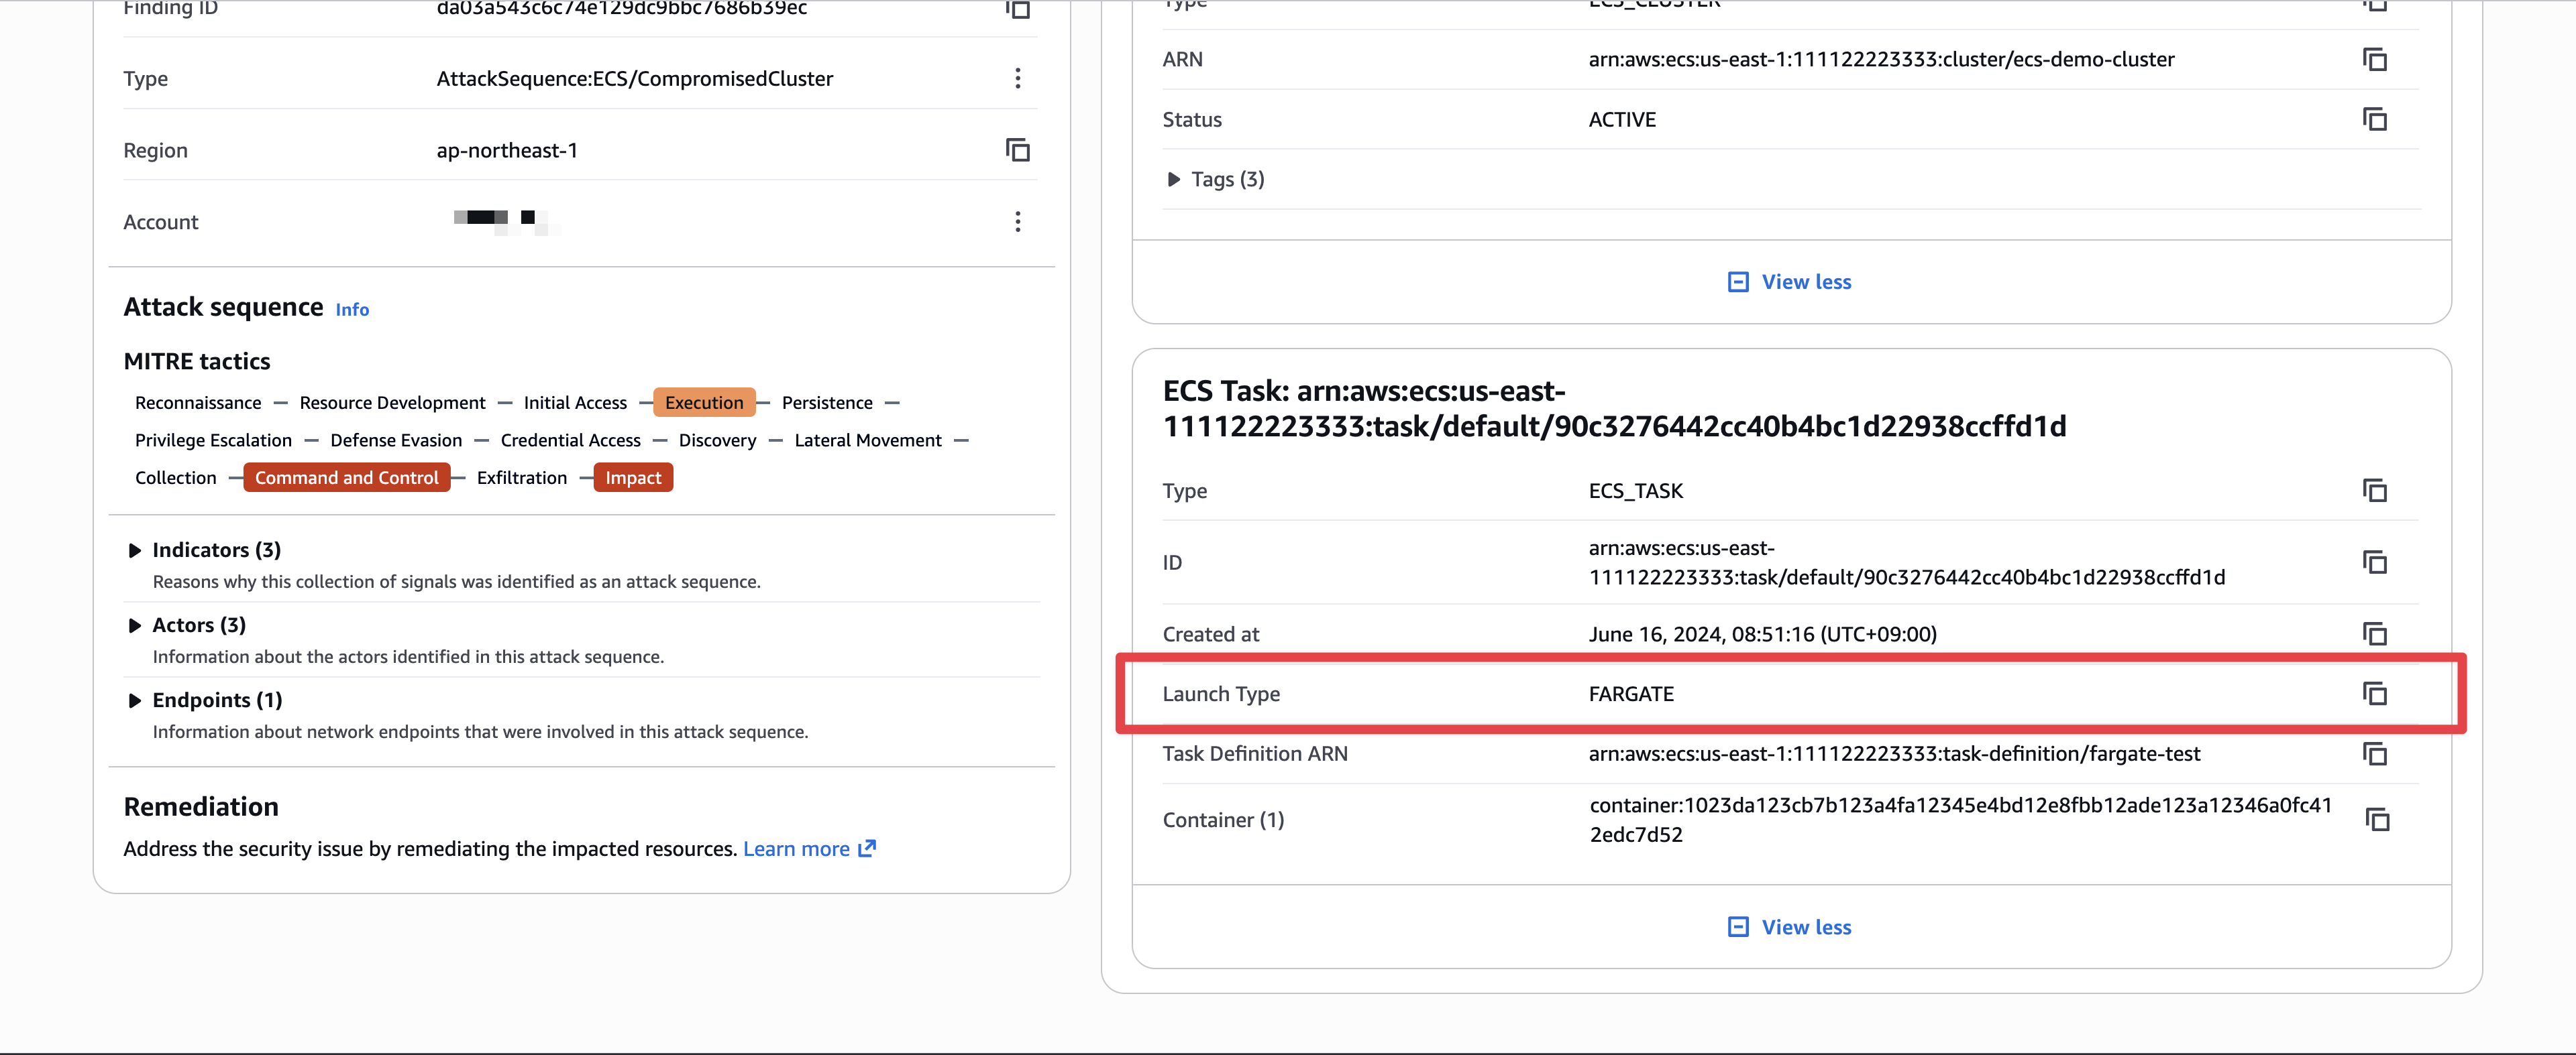This screenshot has width=2576, height=1055.
Task: Open the Attack sequence Info link
Action: click(352, 310)
